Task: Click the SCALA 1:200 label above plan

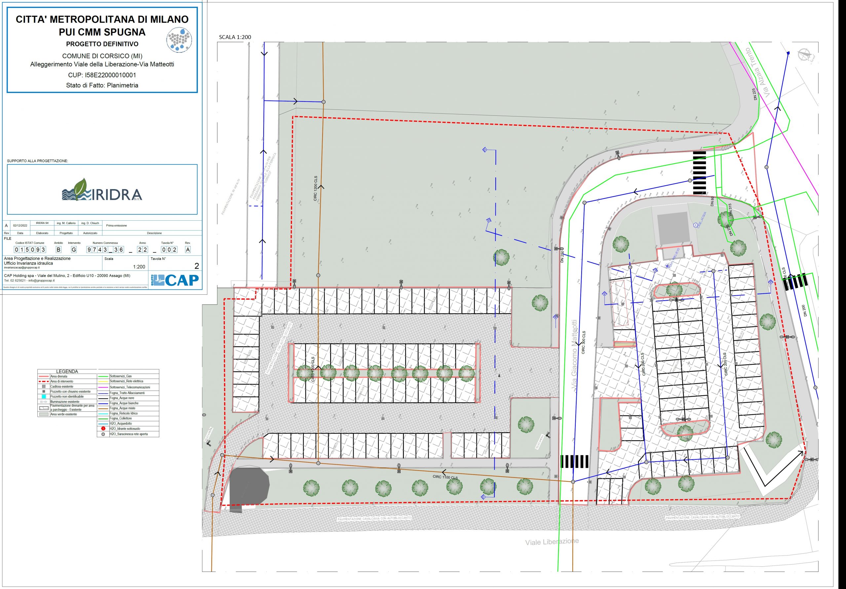Action: point(235,37)
